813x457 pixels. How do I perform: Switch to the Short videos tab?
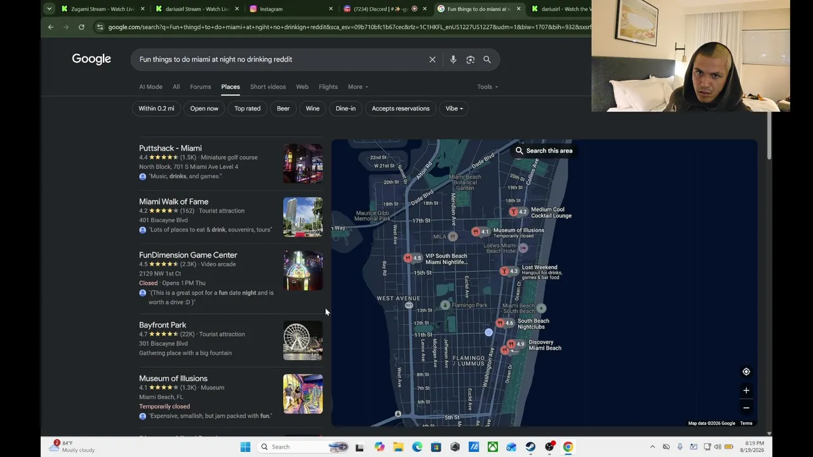pos(268,87)
